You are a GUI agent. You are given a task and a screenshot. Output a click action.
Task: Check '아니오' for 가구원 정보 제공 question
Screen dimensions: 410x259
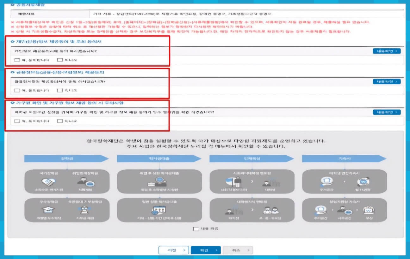tap(60, 121)
